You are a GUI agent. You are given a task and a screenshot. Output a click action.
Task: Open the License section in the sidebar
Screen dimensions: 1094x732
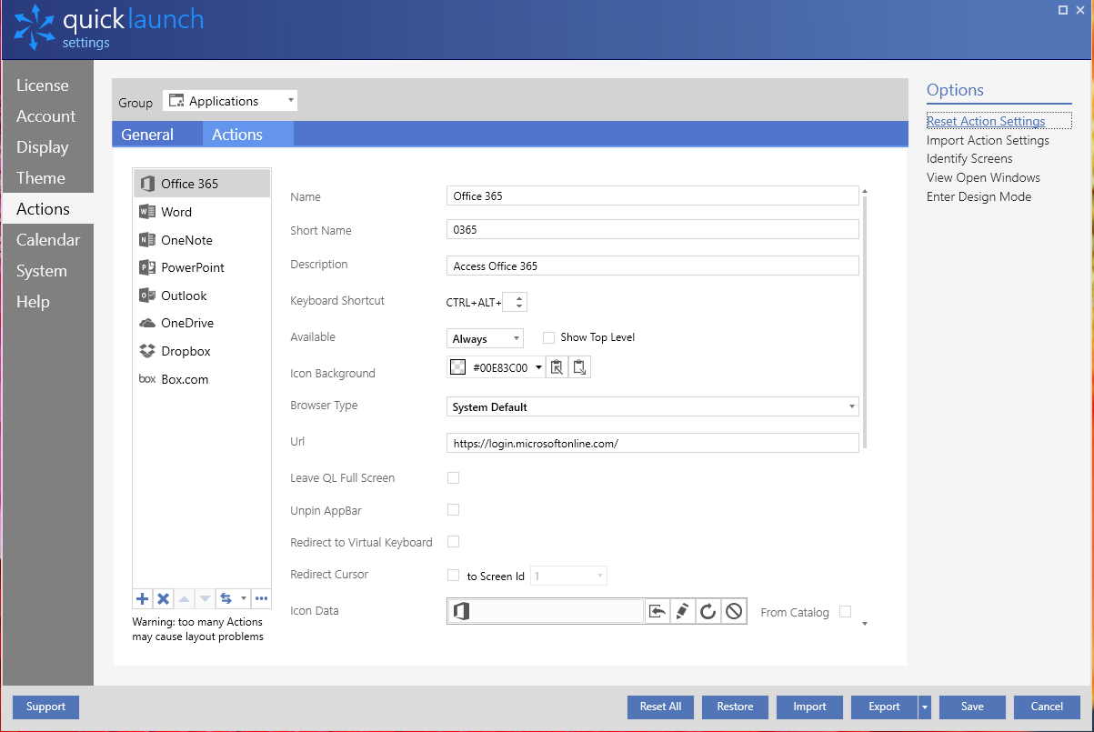[x=47, y=85]
